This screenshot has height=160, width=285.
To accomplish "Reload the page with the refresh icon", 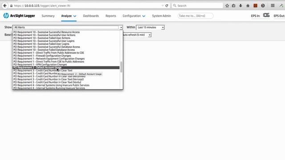I will [167, 6].
